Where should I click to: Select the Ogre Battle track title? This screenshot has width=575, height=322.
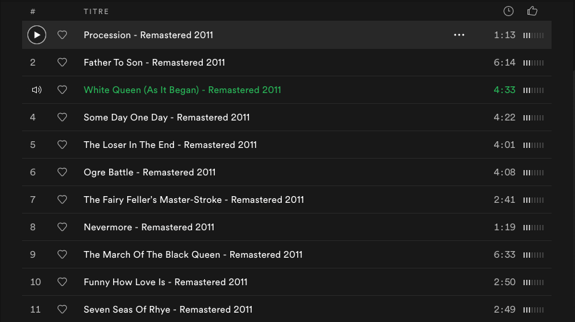click(149, 172)
